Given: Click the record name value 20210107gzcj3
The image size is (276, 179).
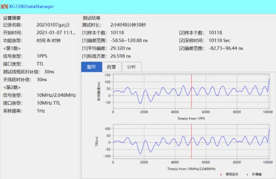Looking at the screenshot, I should (x=53, y=25).
